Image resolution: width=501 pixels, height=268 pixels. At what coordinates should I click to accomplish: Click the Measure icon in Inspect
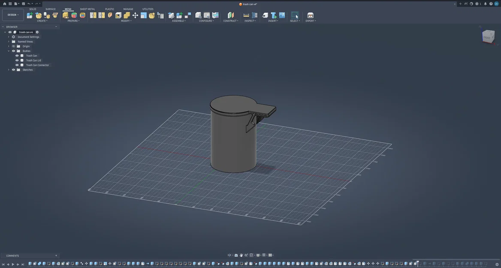(246, 15)
